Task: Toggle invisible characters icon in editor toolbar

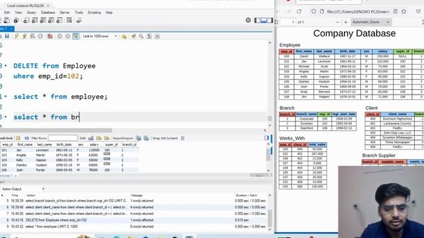Action: (149, 36)
